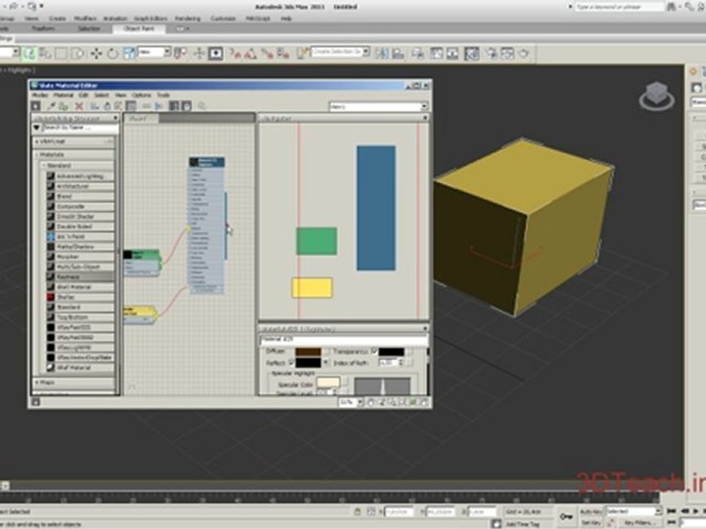Click Edit Named Selection Sets icon
Screen dimensions: 706x529
pos(302,54)
